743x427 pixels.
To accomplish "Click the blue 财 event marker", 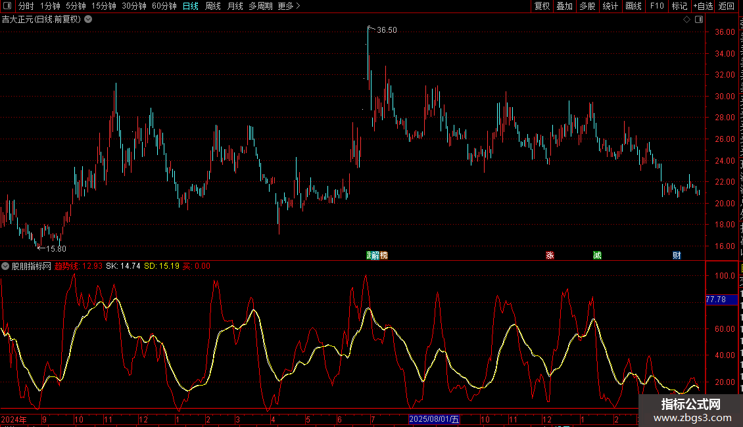I will tap(677, 256).
